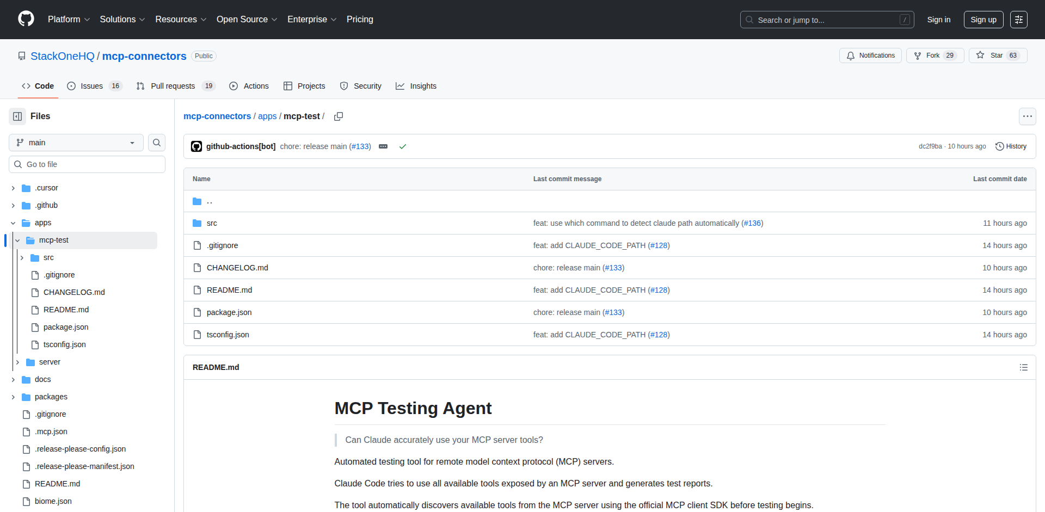The image size is (1045, 512).
Task: Select biome.json in sidebar tree
Action: tap(53, 502)
